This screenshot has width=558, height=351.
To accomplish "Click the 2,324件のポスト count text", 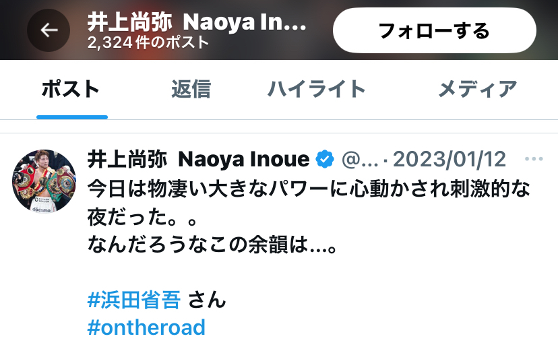I will 148,42.
